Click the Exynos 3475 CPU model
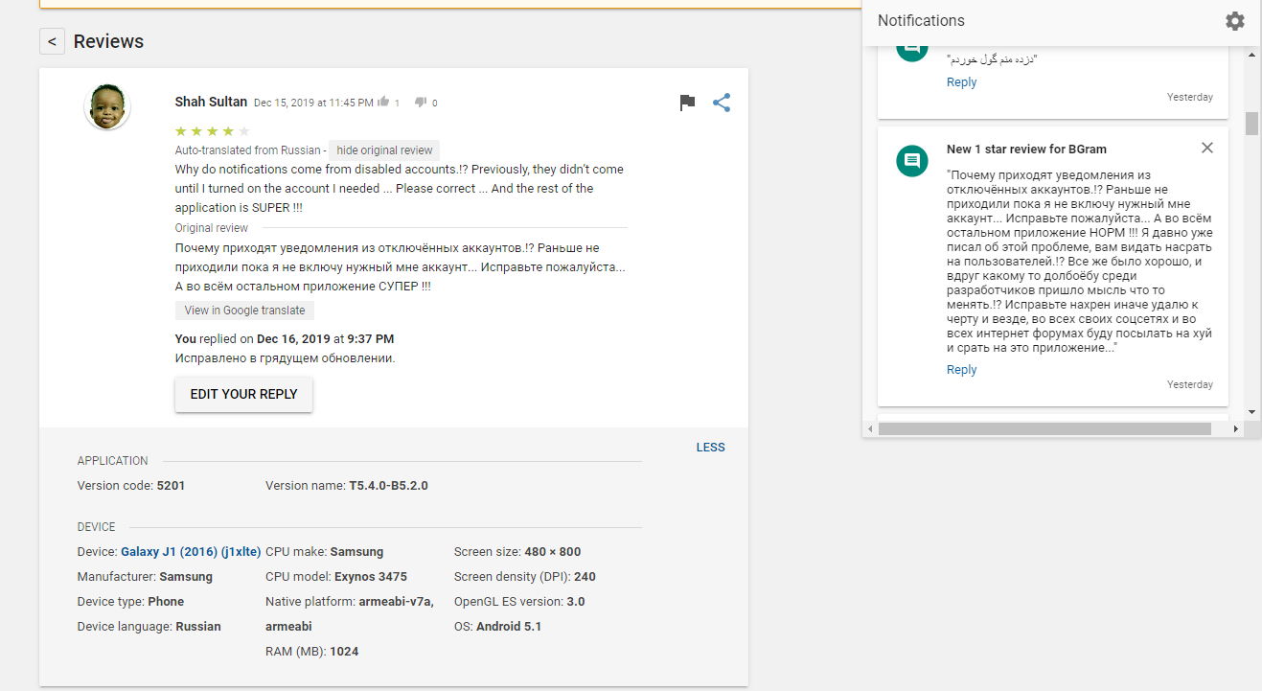The height and width of the screenshot is (691, 1262). pyautogui.click(x=371, y=577)
